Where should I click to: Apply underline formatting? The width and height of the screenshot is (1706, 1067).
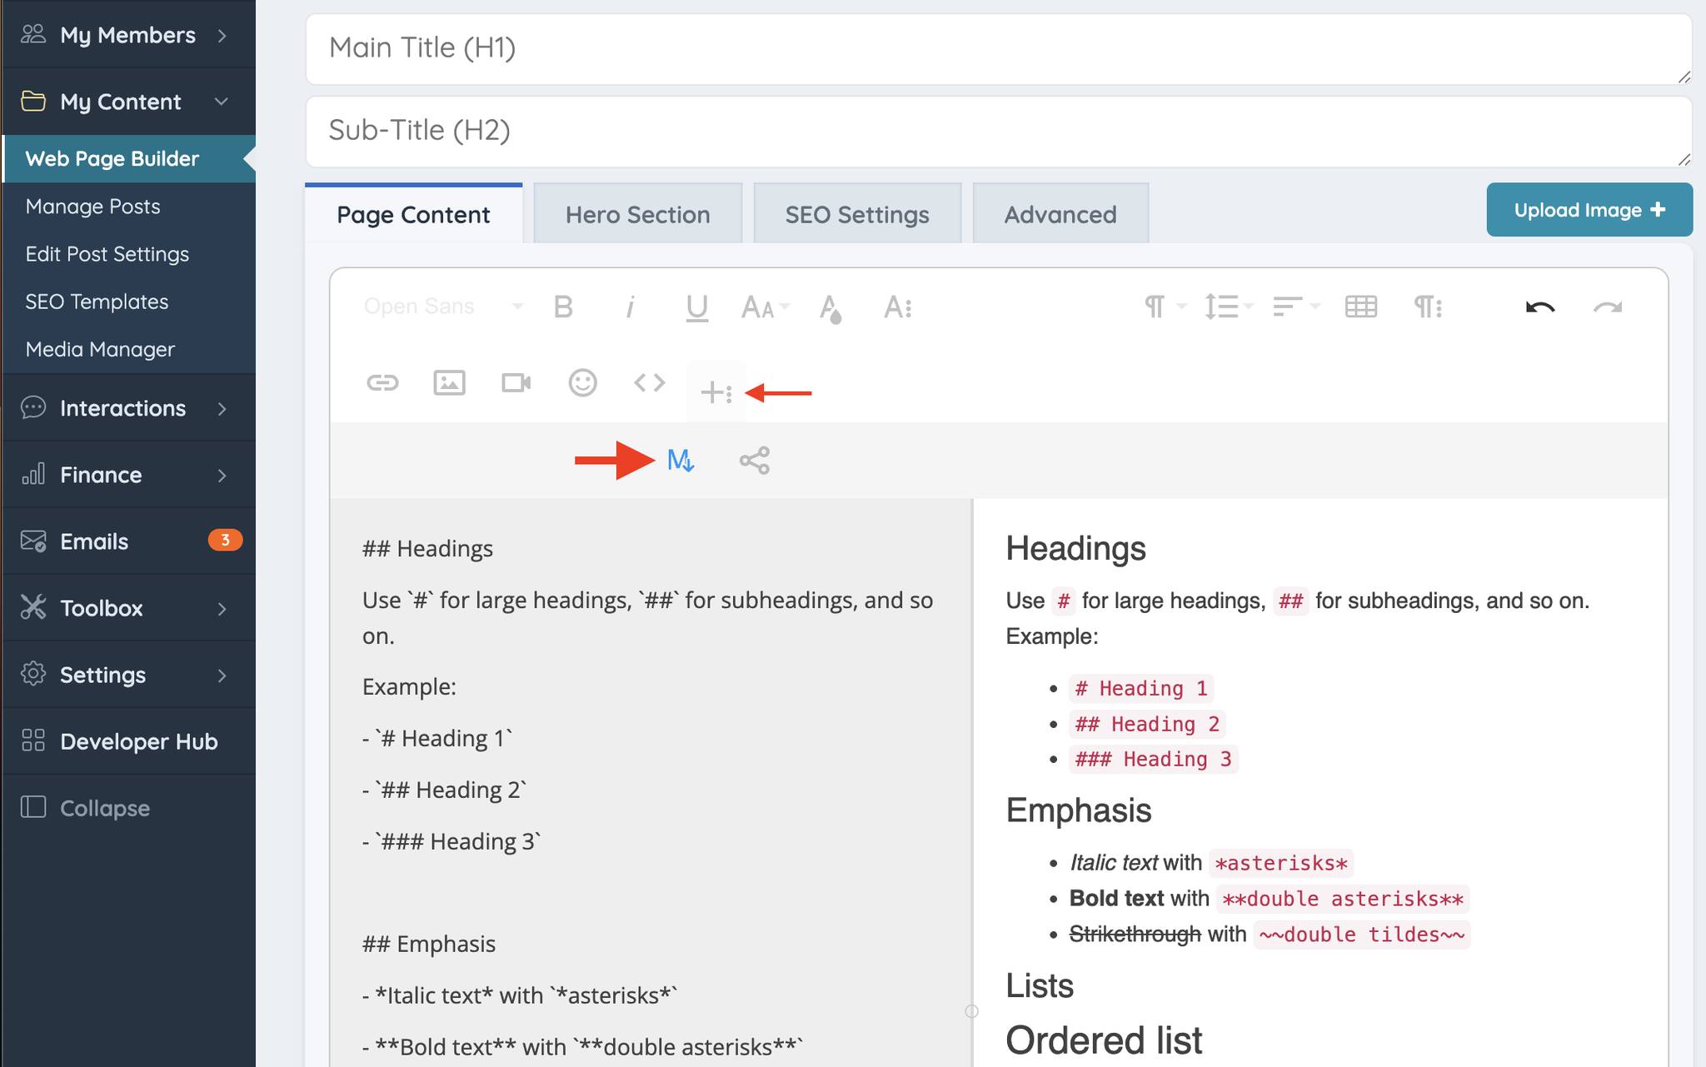(x=696, y=307)
